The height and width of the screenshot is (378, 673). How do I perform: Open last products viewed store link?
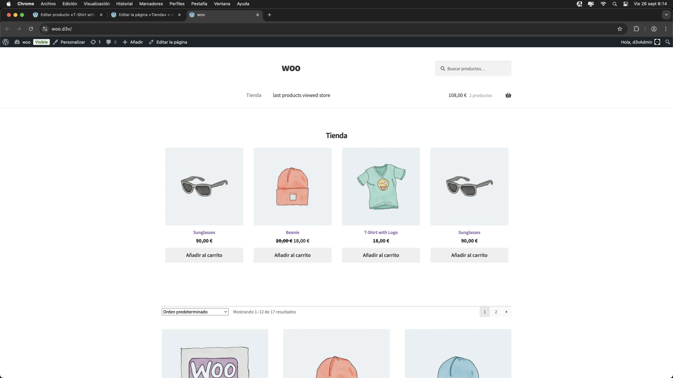302,95
